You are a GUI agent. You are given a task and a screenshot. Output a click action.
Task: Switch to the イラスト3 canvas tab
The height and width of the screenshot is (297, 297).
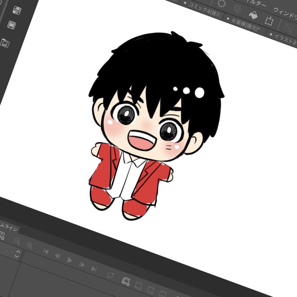[283, 38]
